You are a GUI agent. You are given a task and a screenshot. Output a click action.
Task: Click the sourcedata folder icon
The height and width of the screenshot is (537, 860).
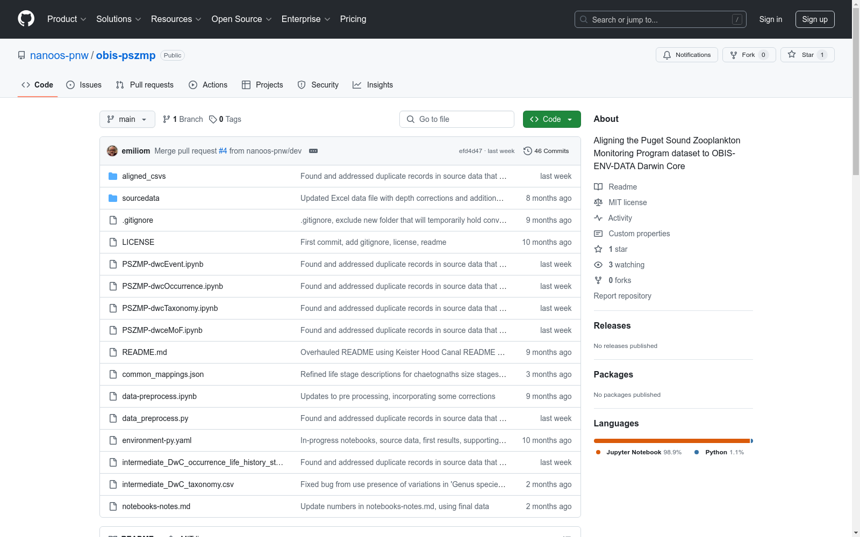point(113,198)
